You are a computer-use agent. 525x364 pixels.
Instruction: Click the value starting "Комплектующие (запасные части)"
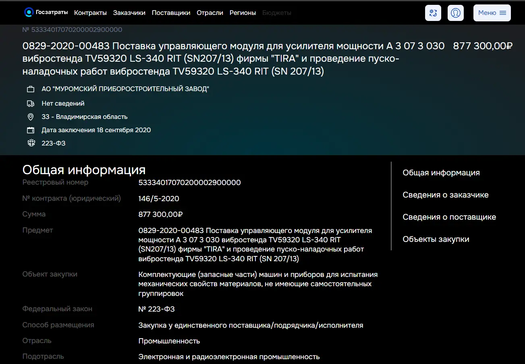pos(258,284)
